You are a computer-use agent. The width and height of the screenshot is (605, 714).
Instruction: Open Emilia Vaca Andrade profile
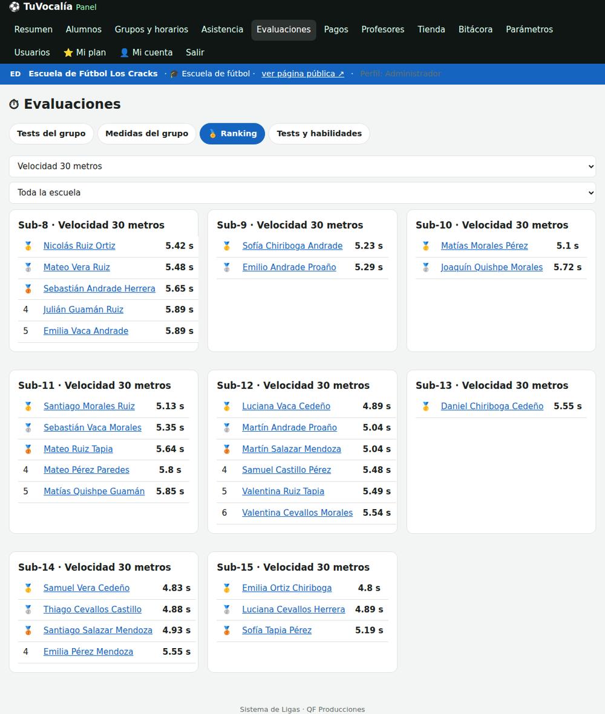[x=86, y=331]
